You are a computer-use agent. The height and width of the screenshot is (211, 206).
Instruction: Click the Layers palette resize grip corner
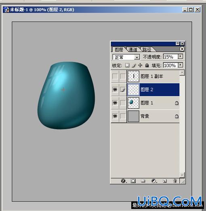pos(183,181)
